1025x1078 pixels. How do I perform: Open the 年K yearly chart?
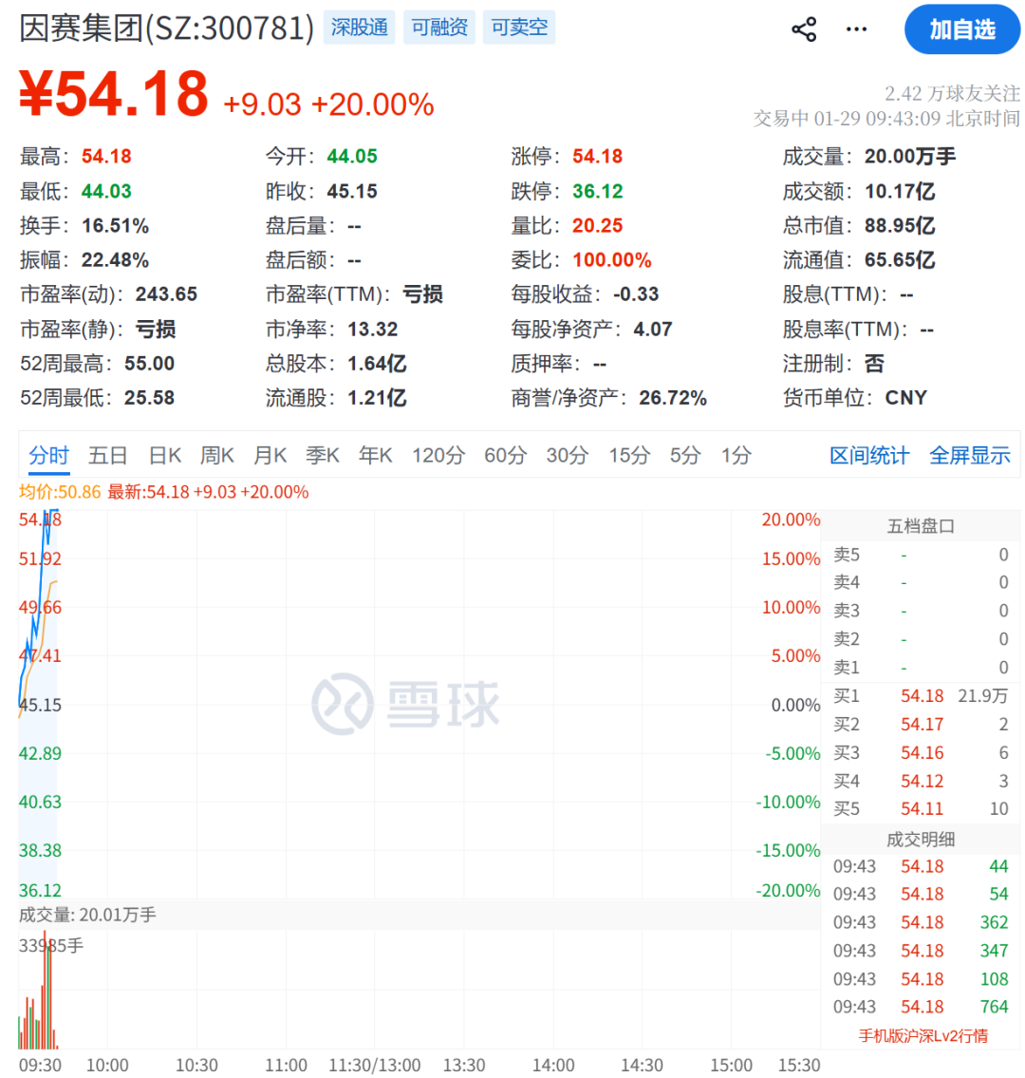click(x=375, y=455)
